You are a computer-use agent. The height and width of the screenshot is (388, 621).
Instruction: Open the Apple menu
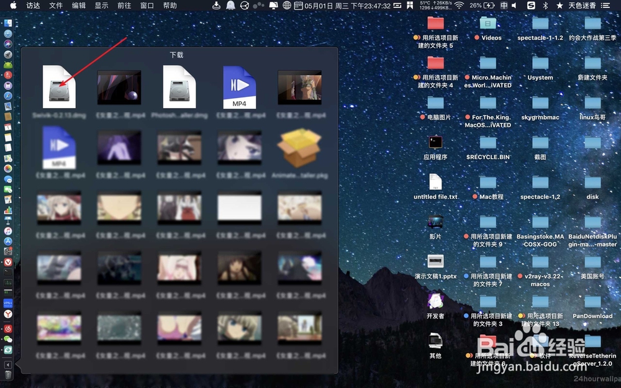point(12,6)
